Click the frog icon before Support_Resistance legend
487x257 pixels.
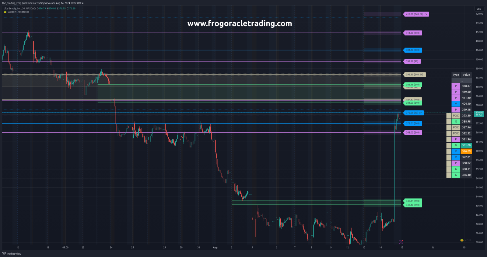pos(5,12)
